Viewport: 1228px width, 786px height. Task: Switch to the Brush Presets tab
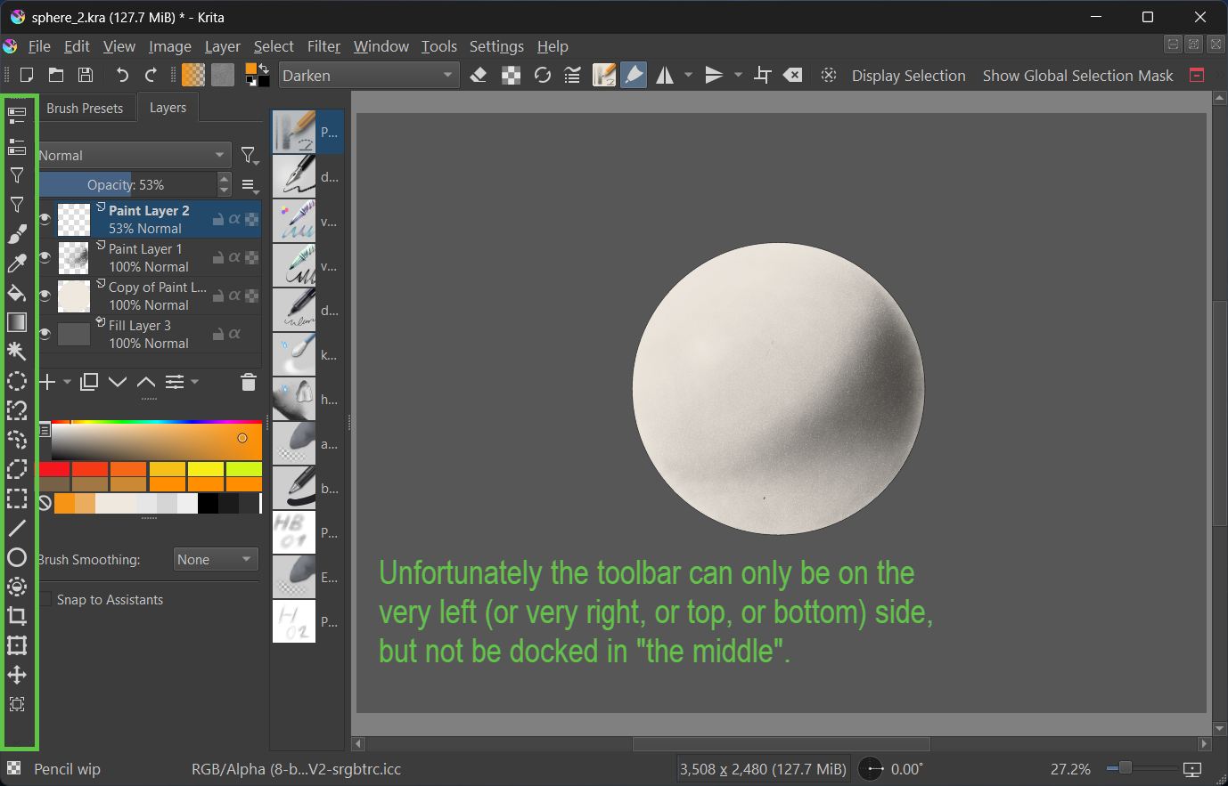85,109
